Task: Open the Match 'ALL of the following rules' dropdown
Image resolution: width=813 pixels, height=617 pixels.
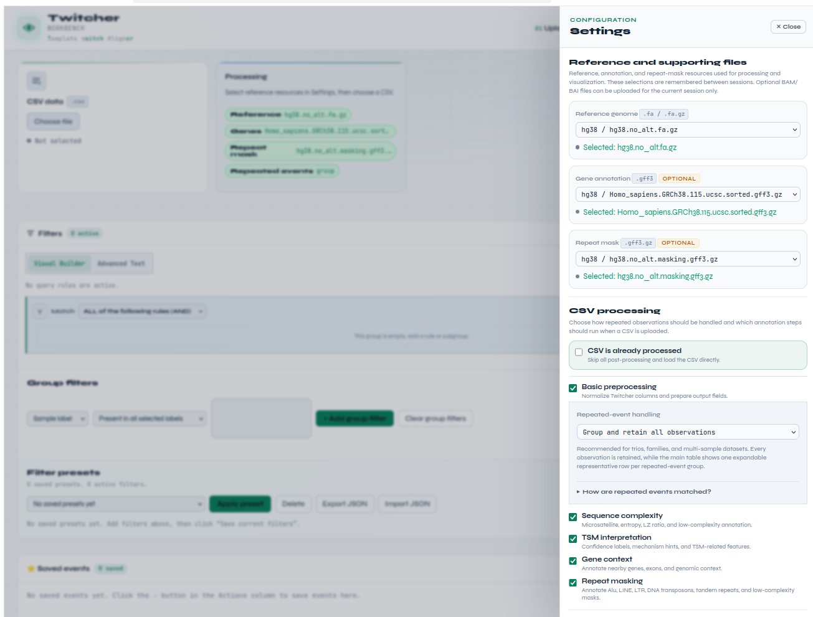Action: (142, 311)
